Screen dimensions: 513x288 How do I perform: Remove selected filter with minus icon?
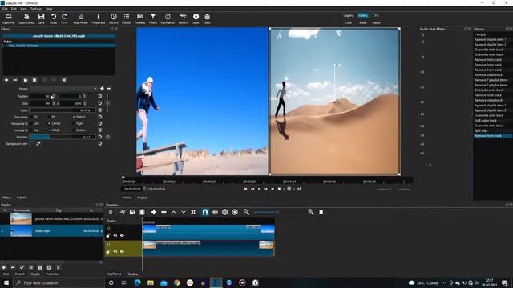(15, 80)
